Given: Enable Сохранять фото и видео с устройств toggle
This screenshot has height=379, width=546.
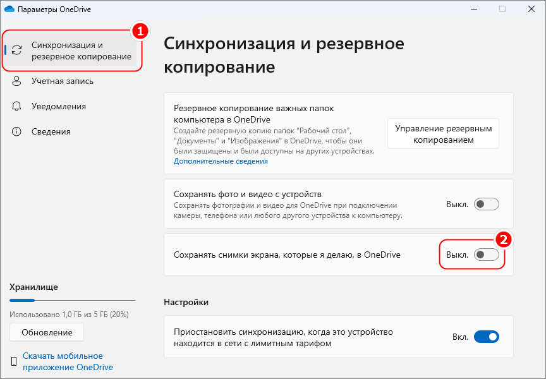Looking at the screenshot, I should pyautogui.click(x=487, y=204).
